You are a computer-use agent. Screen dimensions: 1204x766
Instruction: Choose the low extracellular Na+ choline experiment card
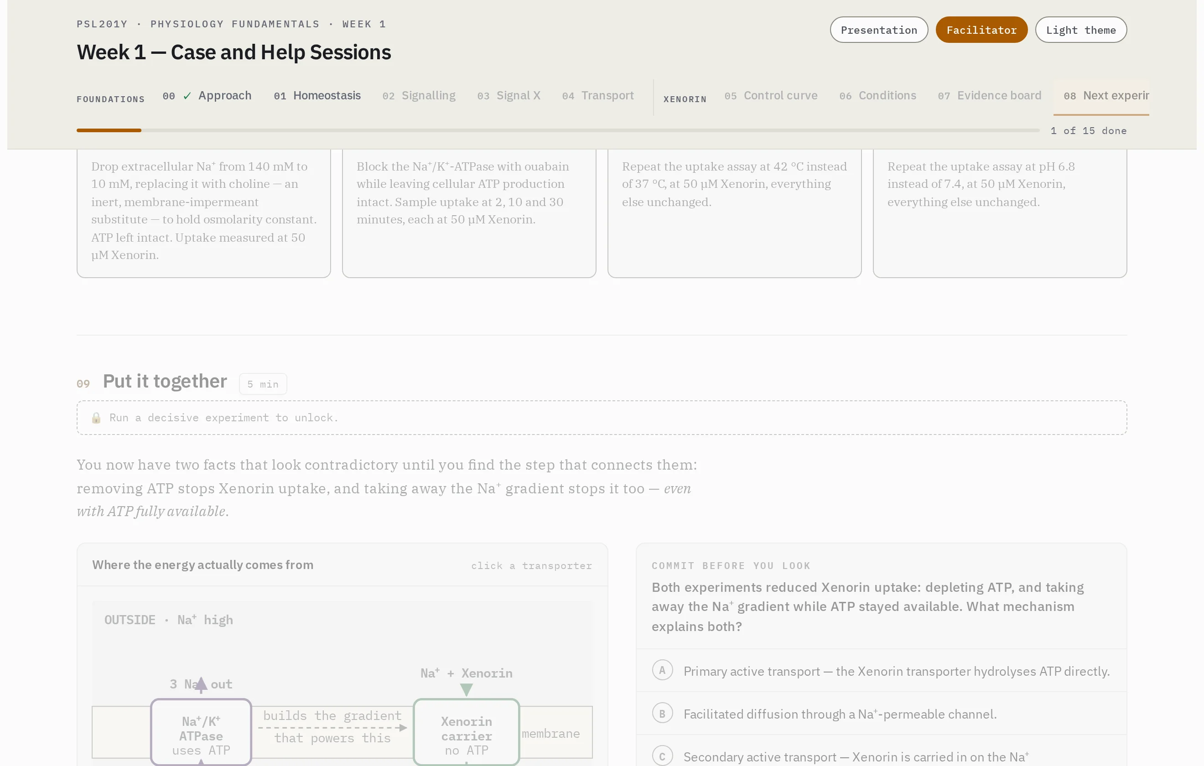pos(203,213)
